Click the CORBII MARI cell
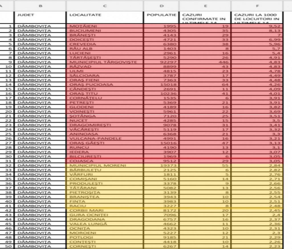This screenshot has height=249, width=292. coord(105,210)
